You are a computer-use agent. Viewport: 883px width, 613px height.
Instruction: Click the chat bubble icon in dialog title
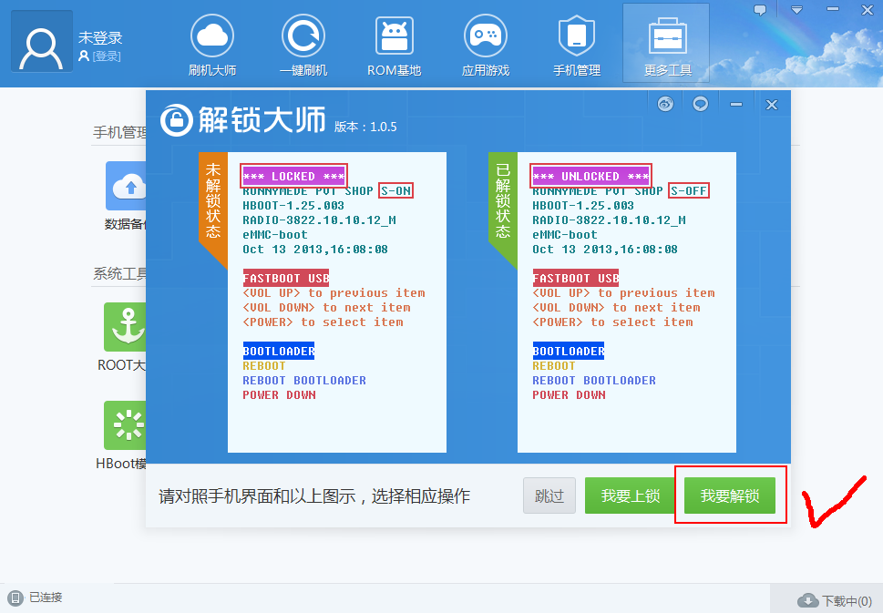pos(700,104)
